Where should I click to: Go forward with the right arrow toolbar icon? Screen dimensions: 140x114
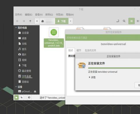24,21
